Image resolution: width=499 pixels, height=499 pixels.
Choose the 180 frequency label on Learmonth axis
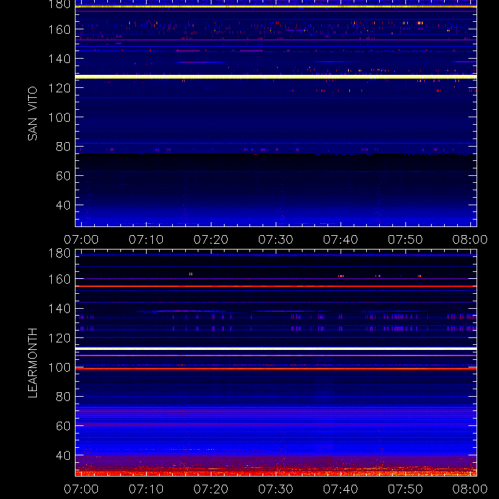59,253
